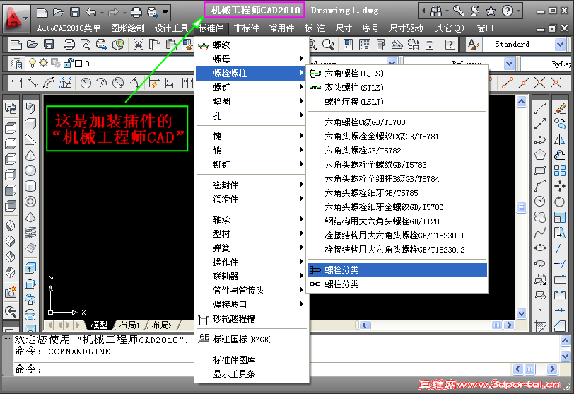Click the Array tool icon
The height and width of the screenshot is (394, 574).
coord(560,170)
